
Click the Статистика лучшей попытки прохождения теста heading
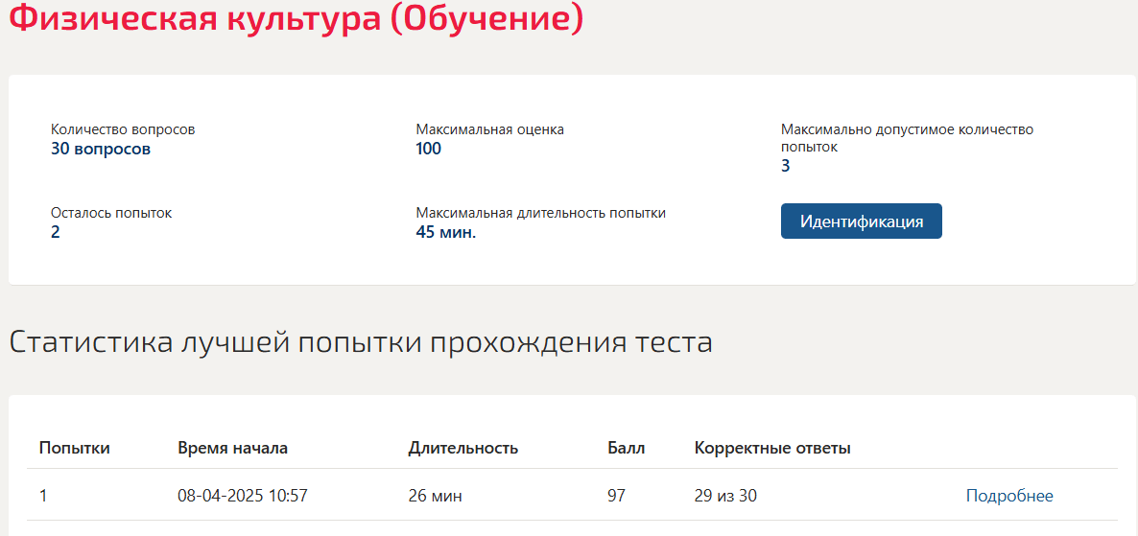coord(361,343)
